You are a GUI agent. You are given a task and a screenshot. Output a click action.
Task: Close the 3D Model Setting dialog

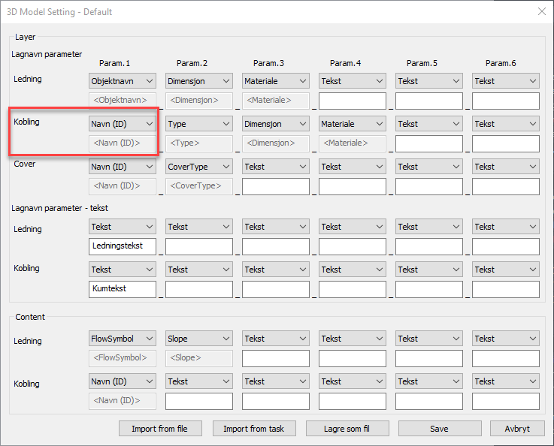click(541, 11)
